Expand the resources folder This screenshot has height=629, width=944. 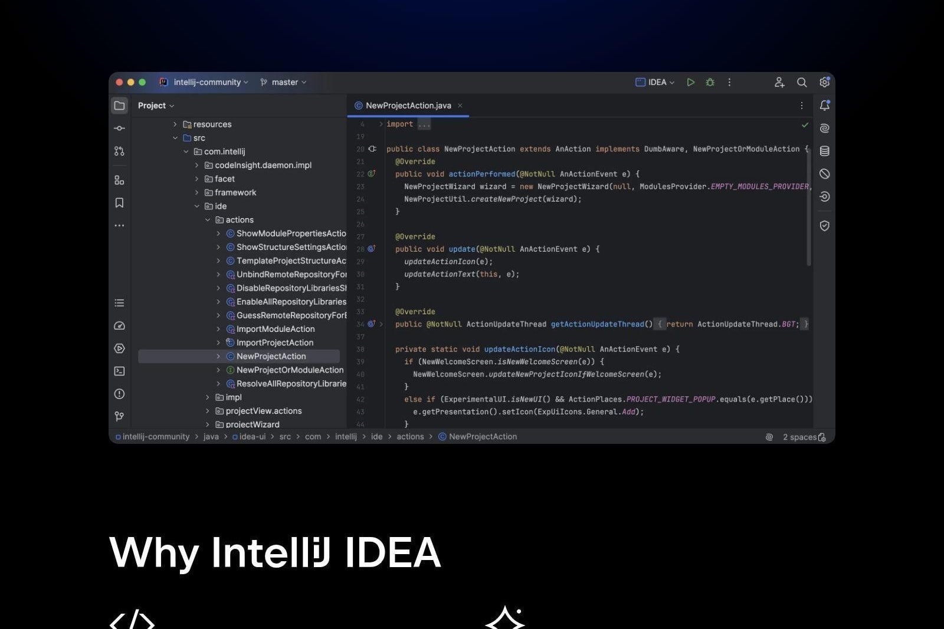[175, 124]
